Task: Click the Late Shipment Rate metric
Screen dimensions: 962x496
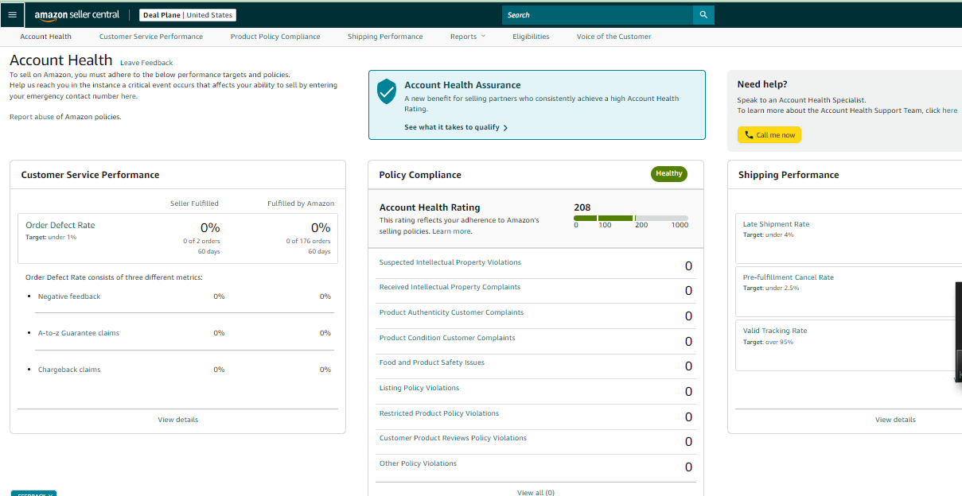Action: [776, 224]
